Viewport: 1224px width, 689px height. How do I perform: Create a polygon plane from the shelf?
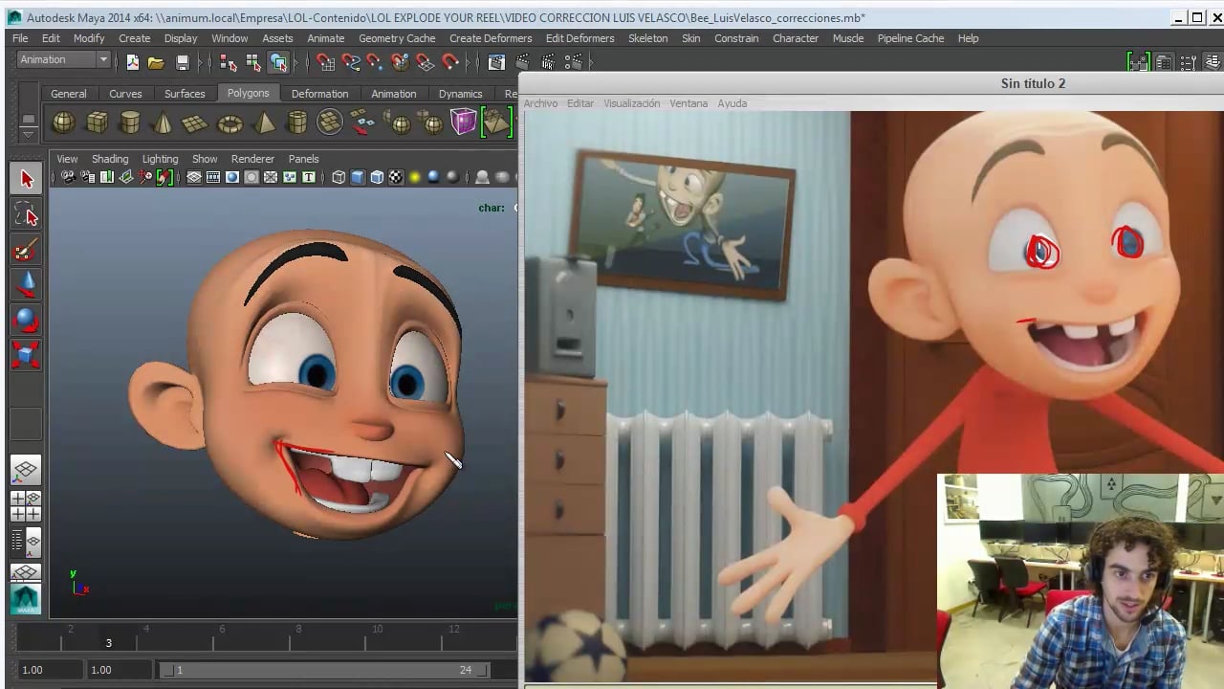(195, 122)
